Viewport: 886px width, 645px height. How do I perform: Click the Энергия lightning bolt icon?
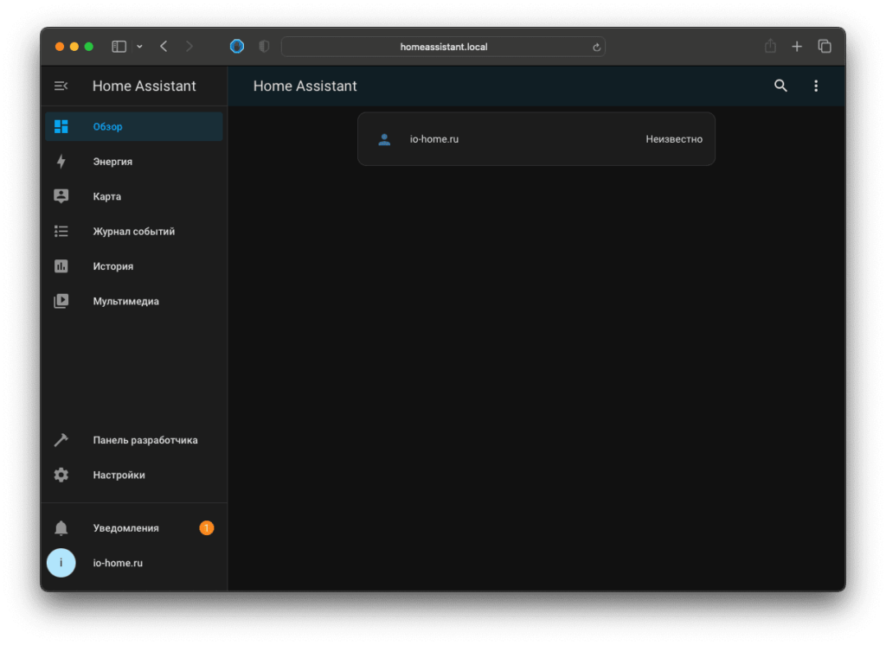(61, 162)
